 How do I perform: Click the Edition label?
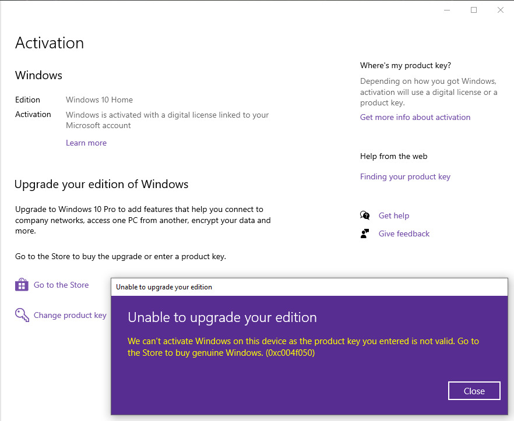point(27,100)
